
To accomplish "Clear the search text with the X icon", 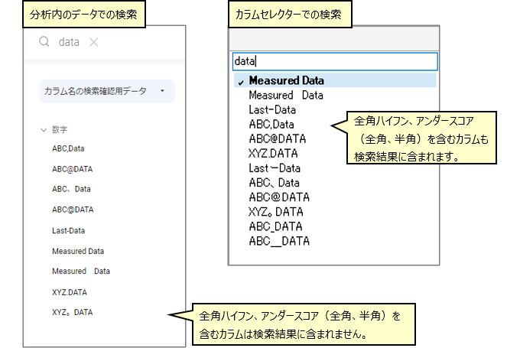I will [94, 43].
